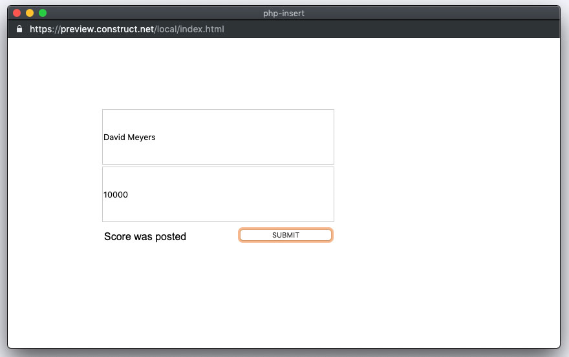Image resolution: width=569 pixels, height=357 pixels.
Task: Click the lock icon in the address bar
Action: click(x=19, y=29)
